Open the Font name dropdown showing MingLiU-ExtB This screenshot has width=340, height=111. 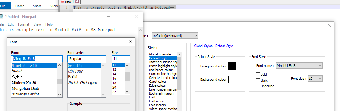point(299,66)
